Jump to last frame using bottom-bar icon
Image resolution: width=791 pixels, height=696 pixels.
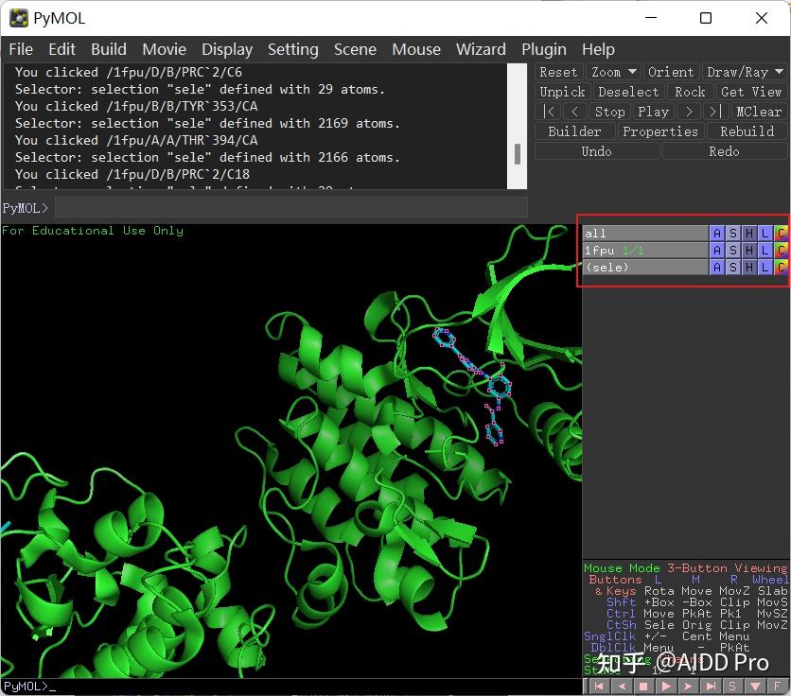[711, 687]
